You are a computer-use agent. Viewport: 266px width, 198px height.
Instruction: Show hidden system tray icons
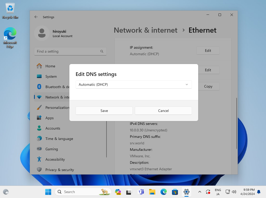pos(199,192)
